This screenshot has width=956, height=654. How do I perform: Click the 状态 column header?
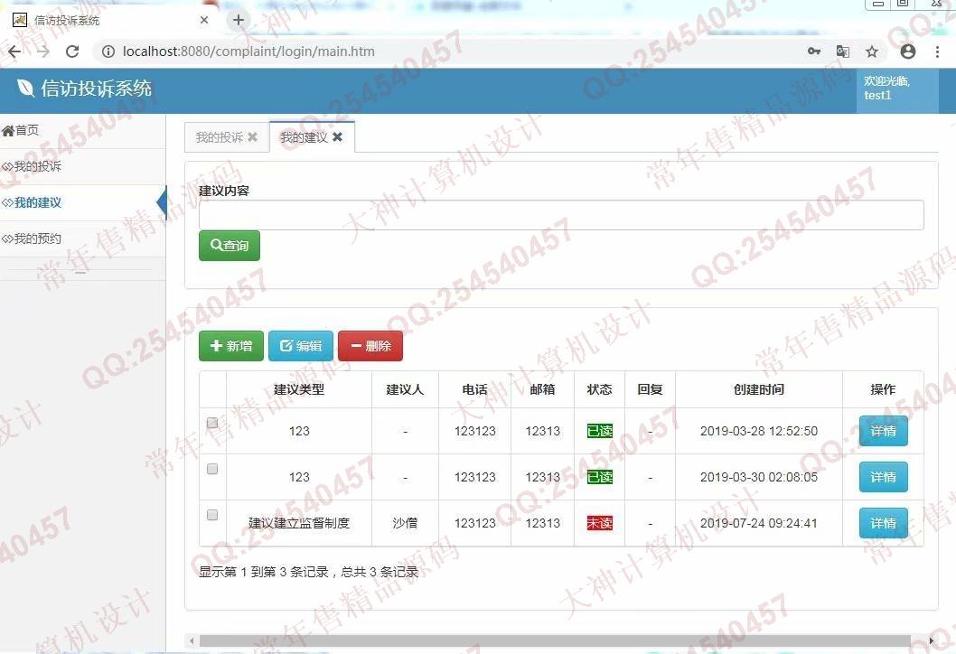[599, 389]
